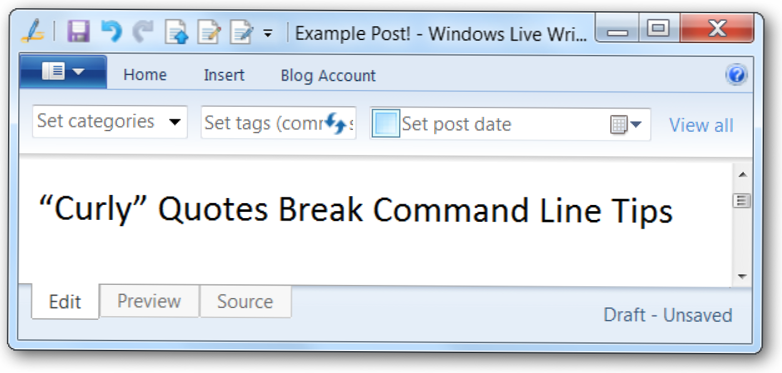The image size is (782, 373).
Task: Open Help with the blue question icon
Action: (x=736, y=76)
